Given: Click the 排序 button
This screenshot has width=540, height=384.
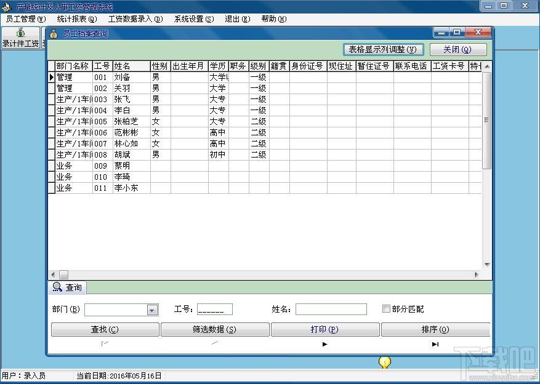Looking at the screenshot, I should [435, 329].
